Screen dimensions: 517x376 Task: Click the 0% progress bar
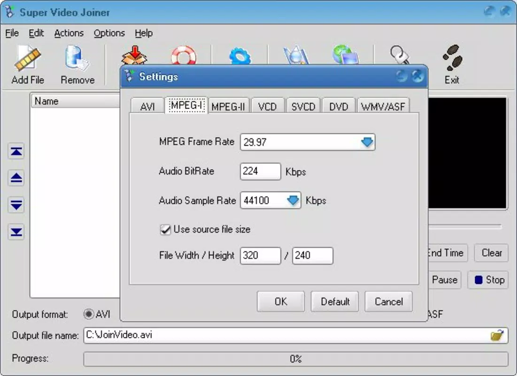pyautogui.click(x=295, y=359)
